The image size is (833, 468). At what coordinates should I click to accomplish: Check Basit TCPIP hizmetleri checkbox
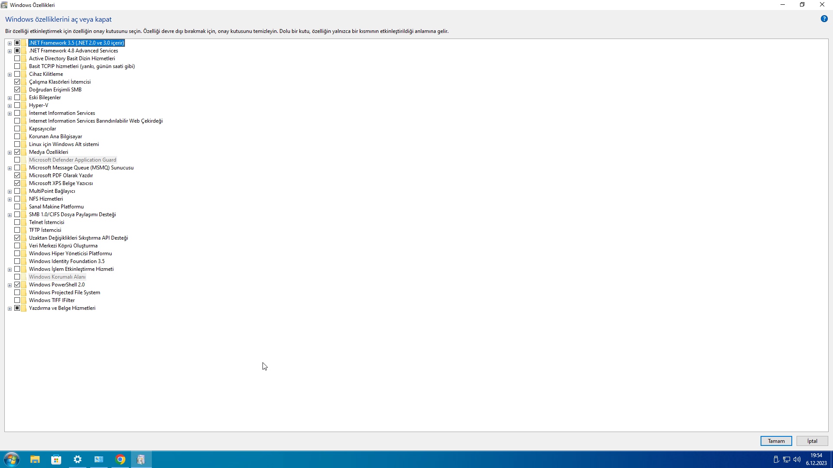click(x=17, y=66)
